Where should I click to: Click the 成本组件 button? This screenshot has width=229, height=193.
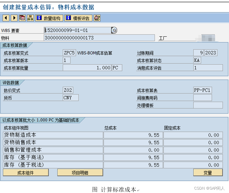[x=26, y=172]
